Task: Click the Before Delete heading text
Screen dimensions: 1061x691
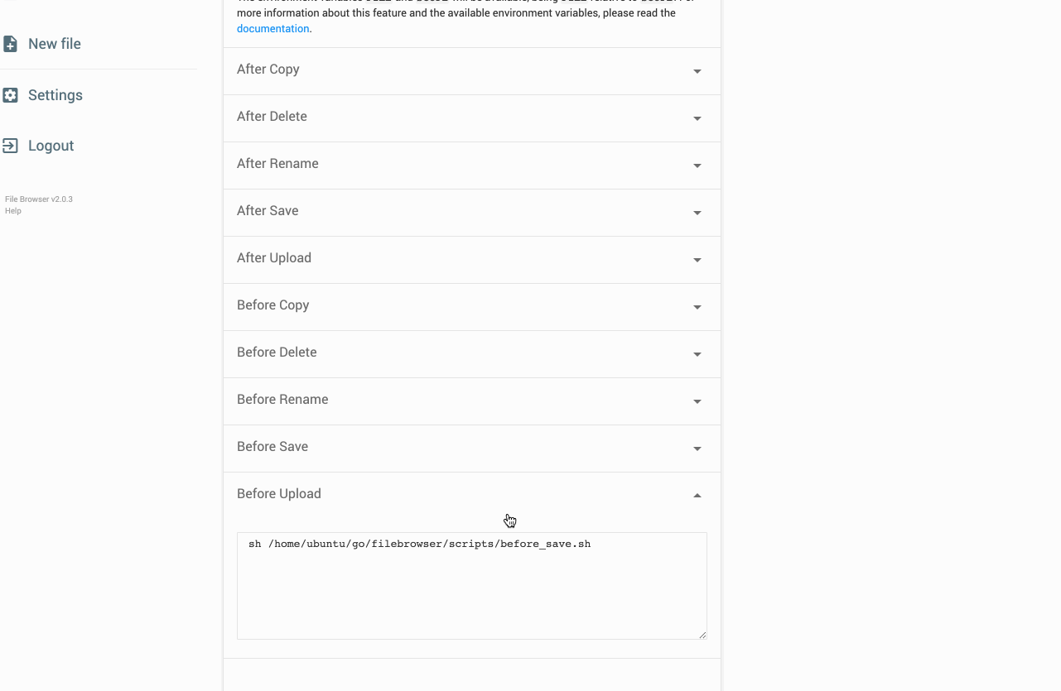Action: point(277,353)
